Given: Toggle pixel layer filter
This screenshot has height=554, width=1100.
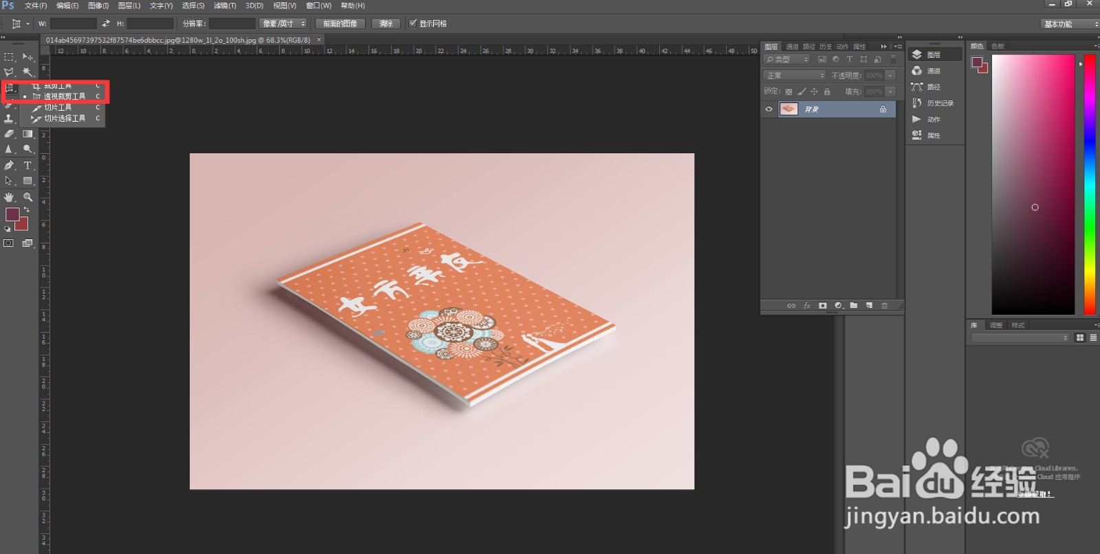Looking at the screenshot, I should (x=822, y=59).
